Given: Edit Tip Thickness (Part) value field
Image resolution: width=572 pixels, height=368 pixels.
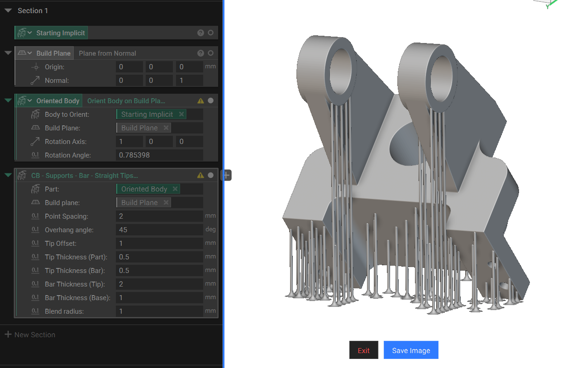Looking at the screenshot, I should pyautogui.click(x=159, y=257).
